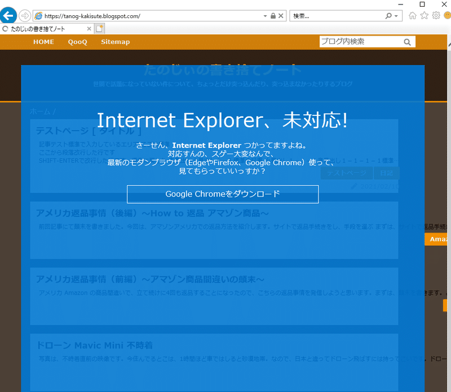Click the アメリカ返品事情（後編） post title

click(152, 213)
